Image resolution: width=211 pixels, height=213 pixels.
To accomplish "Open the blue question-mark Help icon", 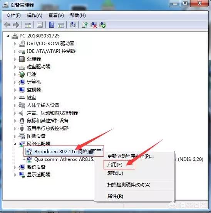I will [x=52, y=25].
